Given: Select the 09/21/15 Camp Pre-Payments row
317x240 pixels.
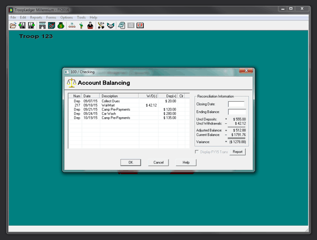Looking at the screenshot, I should coord(129,109).
